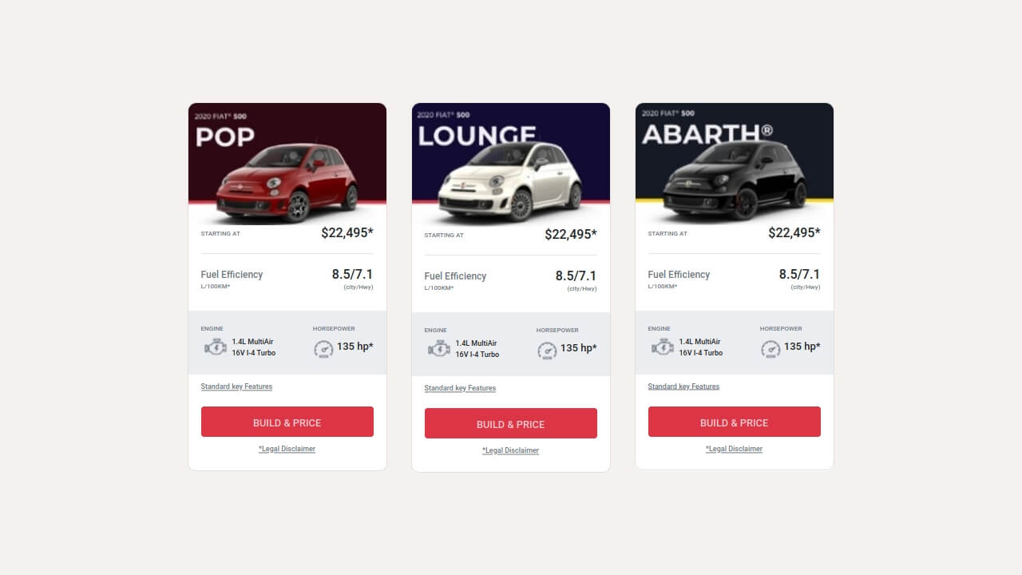Click the engine icon on the POP card

click(215, 347)
